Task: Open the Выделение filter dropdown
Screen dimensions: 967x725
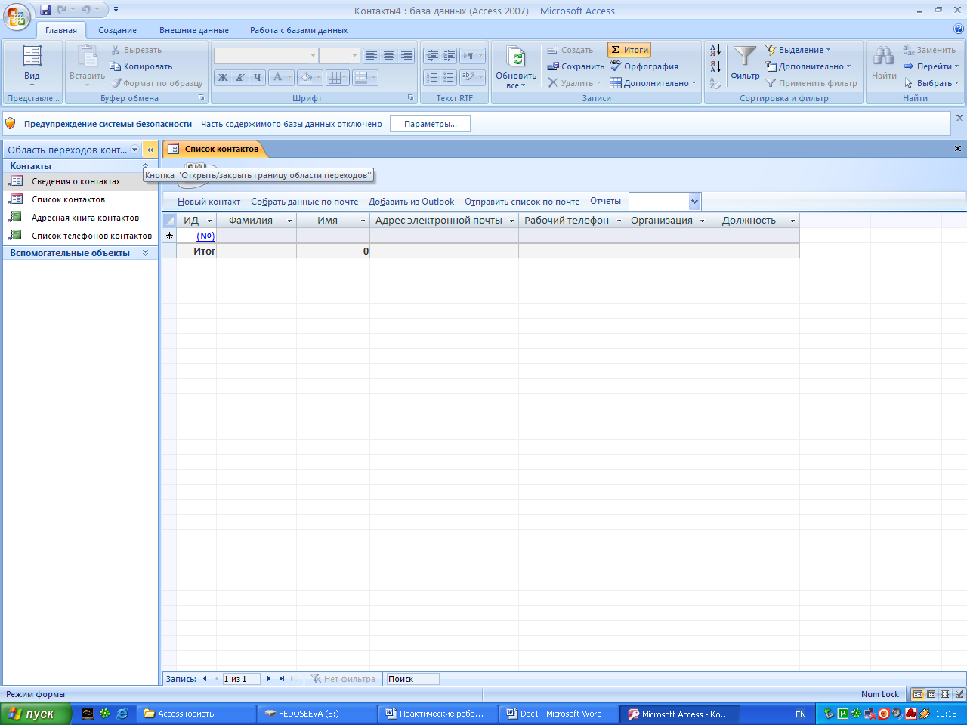Action: pos(799,50)
